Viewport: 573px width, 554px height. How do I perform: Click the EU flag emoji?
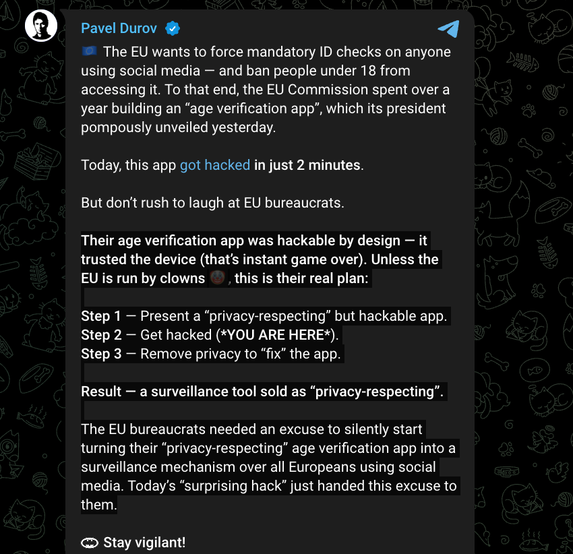pyautogui.click(x=90, y=52)
